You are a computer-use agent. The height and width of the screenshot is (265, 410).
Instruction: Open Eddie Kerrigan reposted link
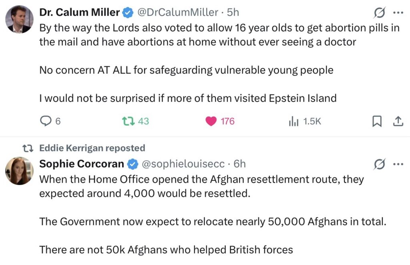[x=92, y=148]
